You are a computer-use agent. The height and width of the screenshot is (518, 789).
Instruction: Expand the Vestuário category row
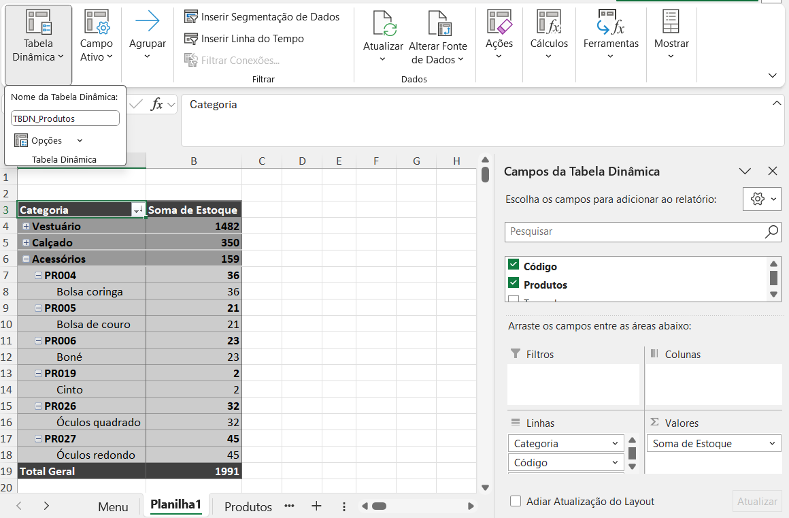coord(26,227)
